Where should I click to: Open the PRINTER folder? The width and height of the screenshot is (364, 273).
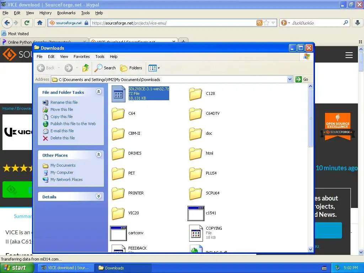click(x=118, y=193)
